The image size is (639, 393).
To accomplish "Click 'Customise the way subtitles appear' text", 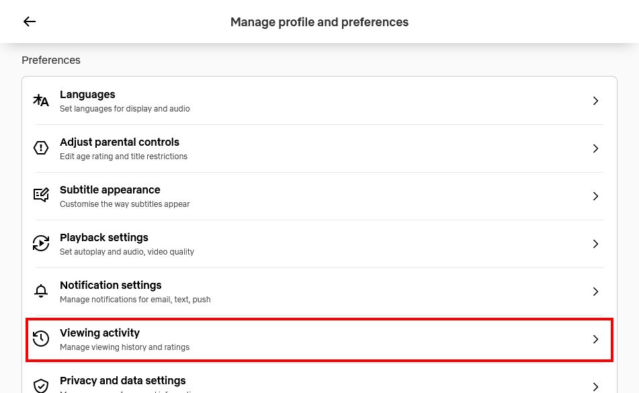I will (x=125, y=204).
